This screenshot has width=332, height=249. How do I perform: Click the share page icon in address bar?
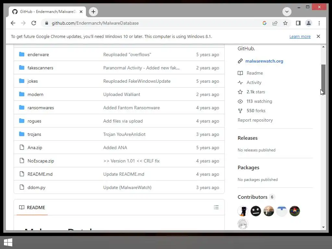275,23
